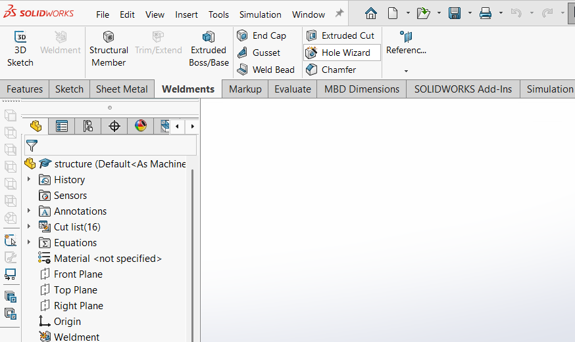Select the Top Plane
575x342 pixels.
[68, 289]
